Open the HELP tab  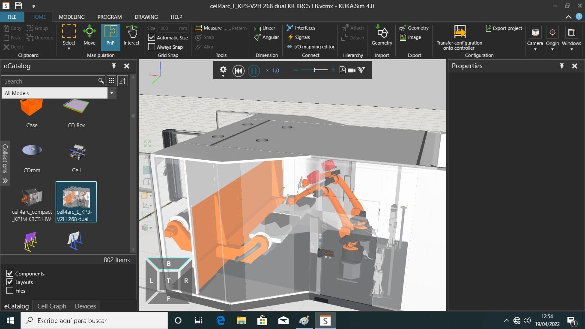176,17
